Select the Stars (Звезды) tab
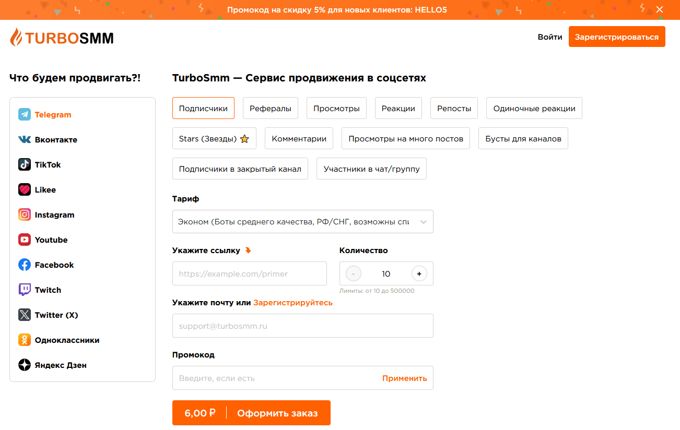Image resolution: width=680 pixels, height=430 pixels. (x=214, y=138)
